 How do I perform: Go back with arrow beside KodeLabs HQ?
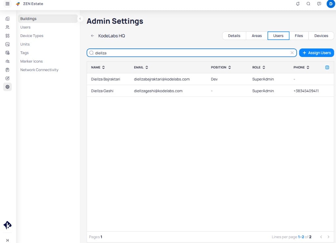coord(93,36)
